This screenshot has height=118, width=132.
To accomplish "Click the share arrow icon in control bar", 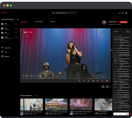I will coord(89,81).
